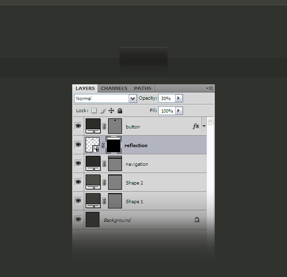Screen dimensions: 287x277
Task: Select the navigation layer color thumbnail
Action: (x=93, y=163)
